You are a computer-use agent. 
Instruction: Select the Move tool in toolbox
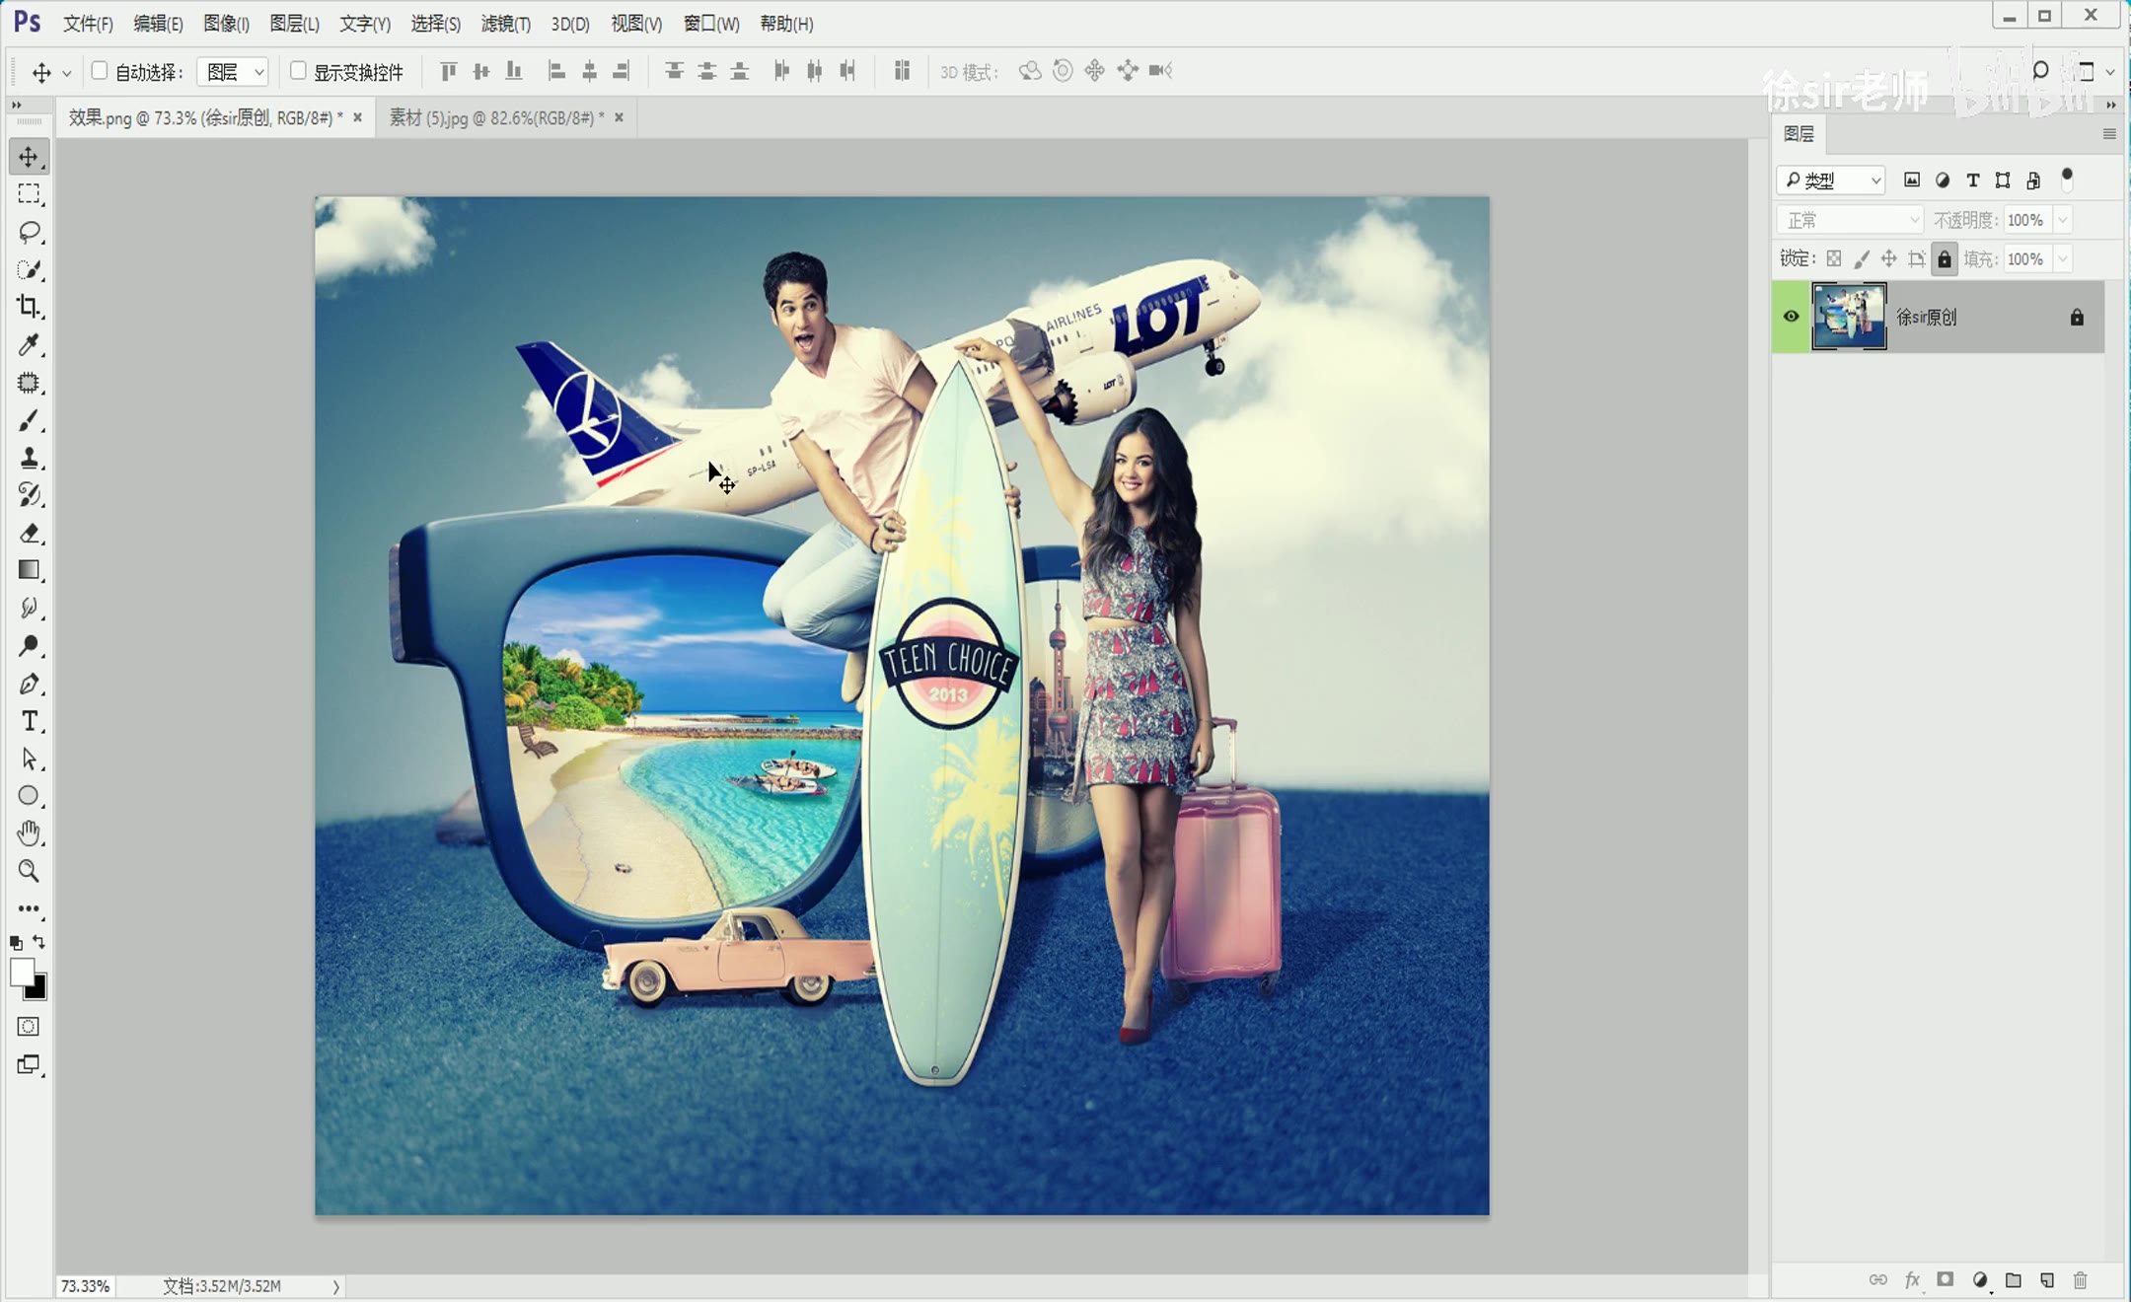[x=29, y=157]
